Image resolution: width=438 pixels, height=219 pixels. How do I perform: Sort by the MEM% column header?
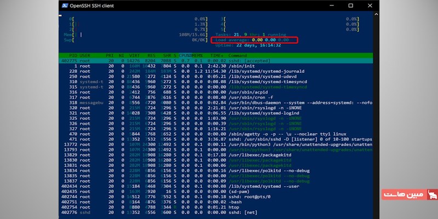click(197, 55)
